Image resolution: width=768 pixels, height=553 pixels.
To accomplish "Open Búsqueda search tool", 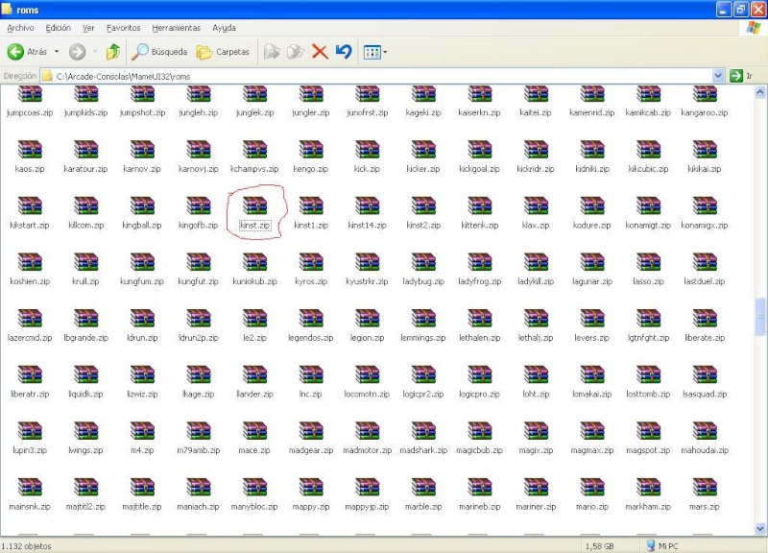I will pyautogui.click(x=159, y=52).
